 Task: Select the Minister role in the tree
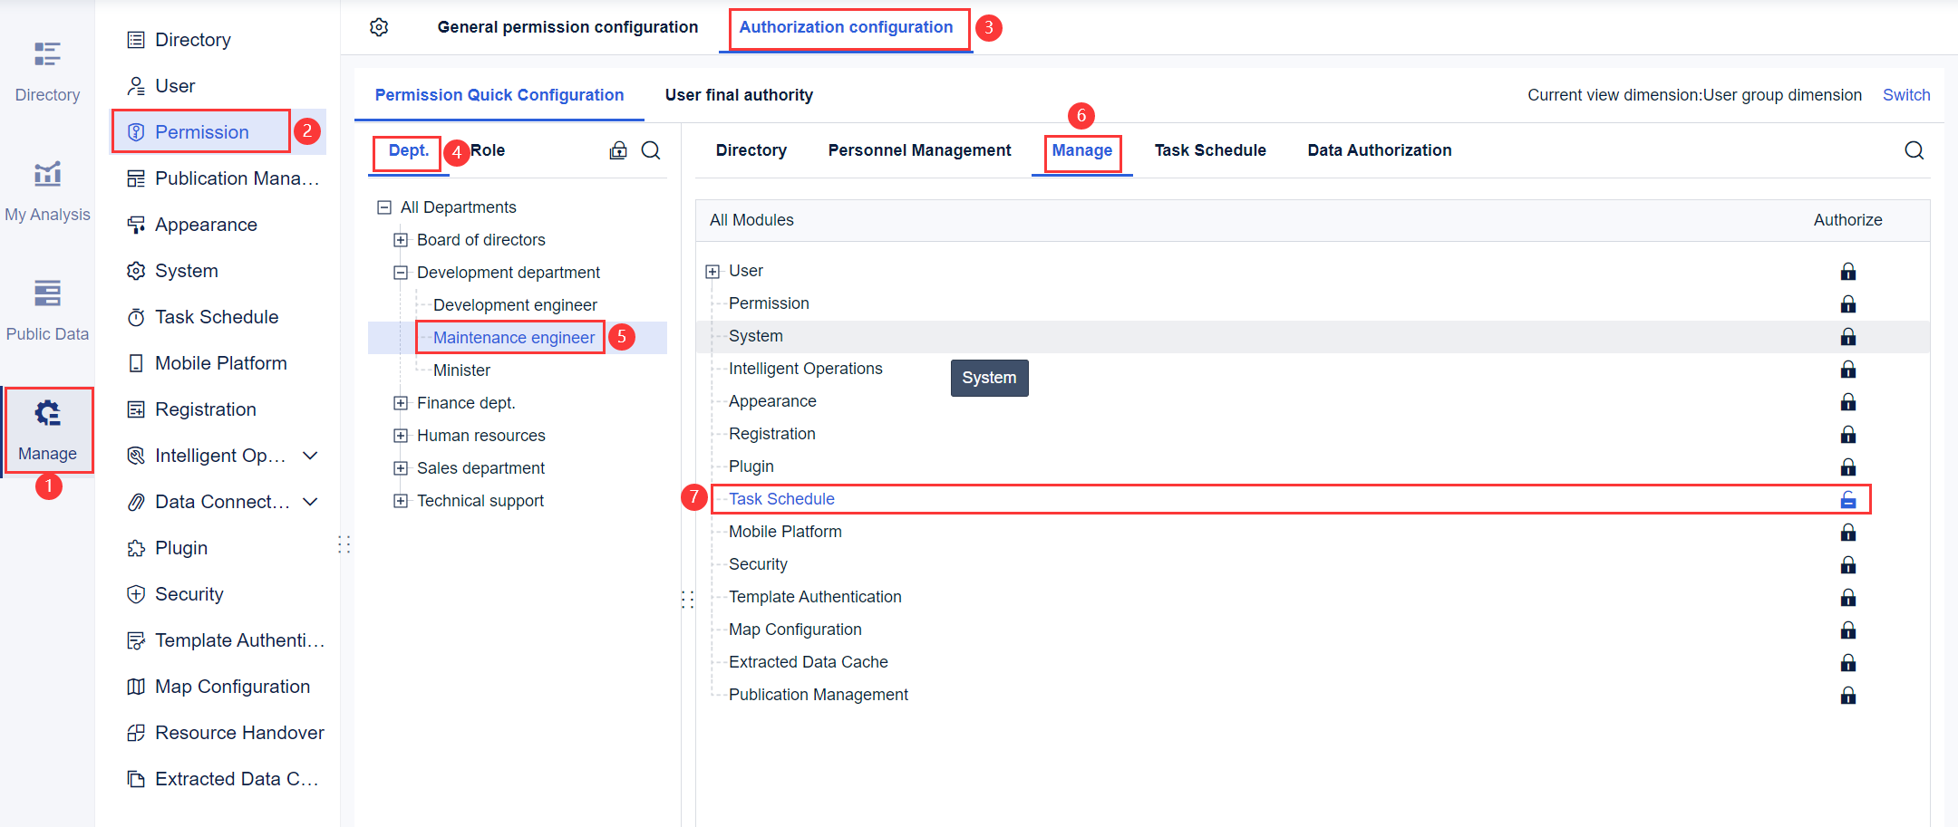(x=460, y=370)
